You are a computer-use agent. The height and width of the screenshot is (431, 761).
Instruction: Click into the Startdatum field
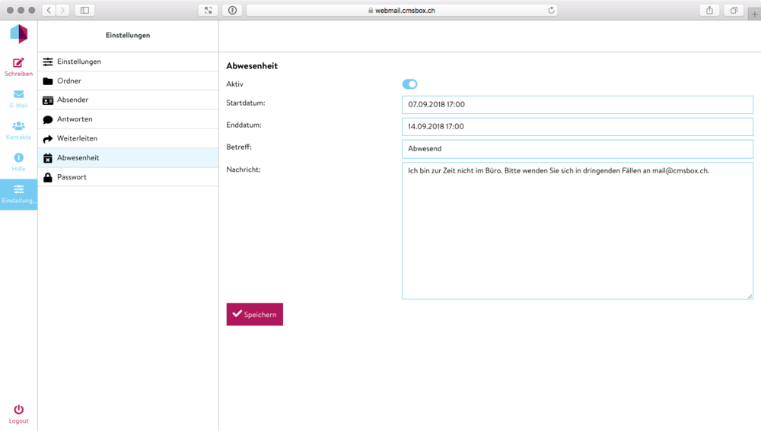click(578, 105)
